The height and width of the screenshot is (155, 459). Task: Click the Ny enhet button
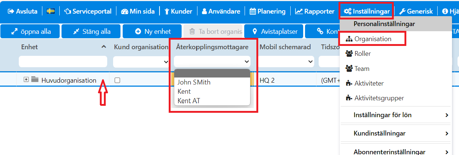point(153,32)
